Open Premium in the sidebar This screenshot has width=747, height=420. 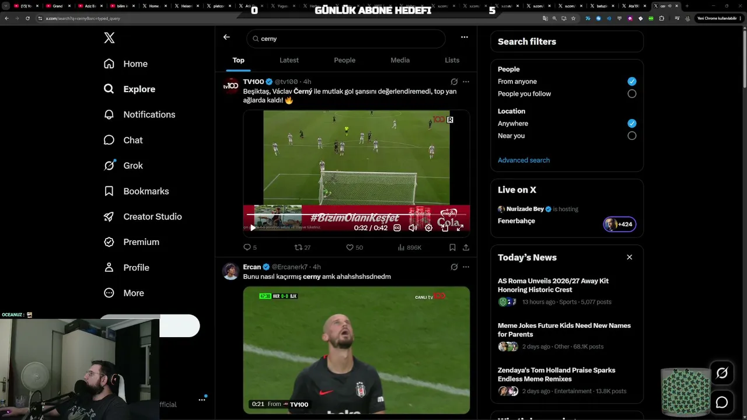coord(131,242)
